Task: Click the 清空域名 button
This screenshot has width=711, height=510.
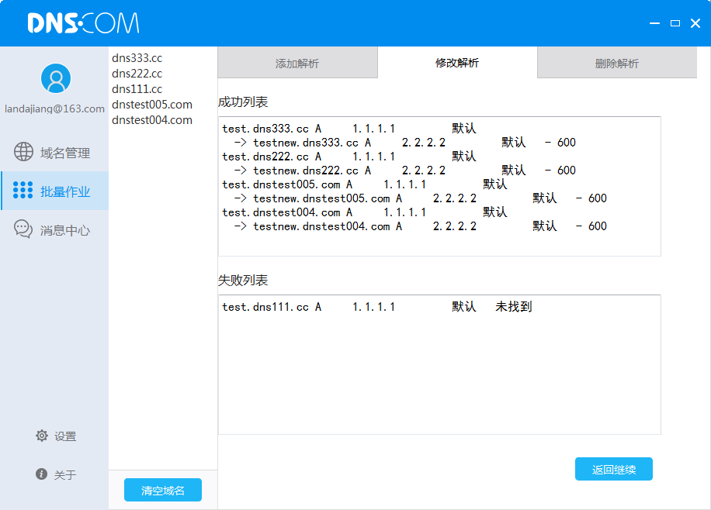Action: 163,490
